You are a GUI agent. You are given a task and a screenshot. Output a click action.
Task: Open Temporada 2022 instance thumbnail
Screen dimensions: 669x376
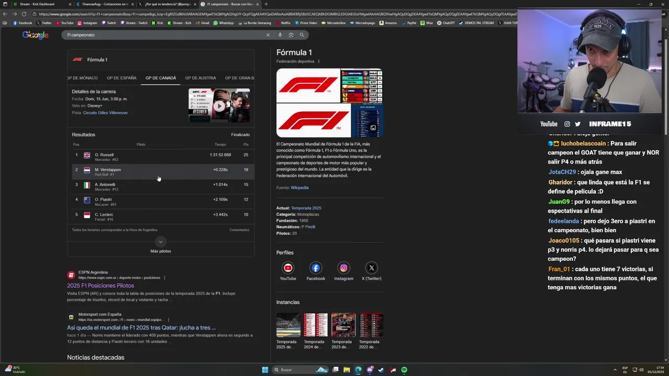pos(371,325)
